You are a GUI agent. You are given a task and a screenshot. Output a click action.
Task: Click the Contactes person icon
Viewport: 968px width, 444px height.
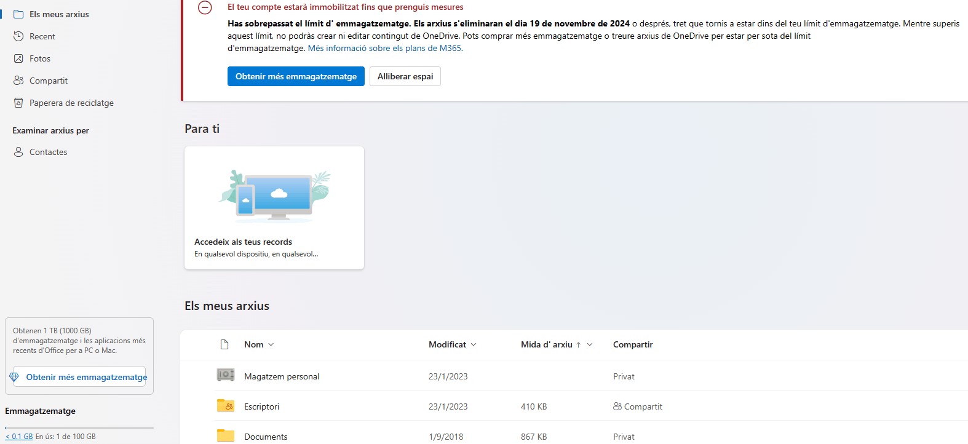pos(18,152)
